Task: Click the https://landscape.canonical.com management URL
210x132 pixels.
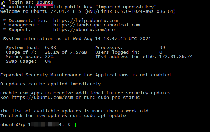Action: click(97, 25)
